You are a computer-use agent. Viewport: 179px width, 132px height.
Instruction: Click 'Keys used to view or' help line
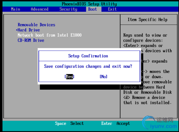(145, 35)
